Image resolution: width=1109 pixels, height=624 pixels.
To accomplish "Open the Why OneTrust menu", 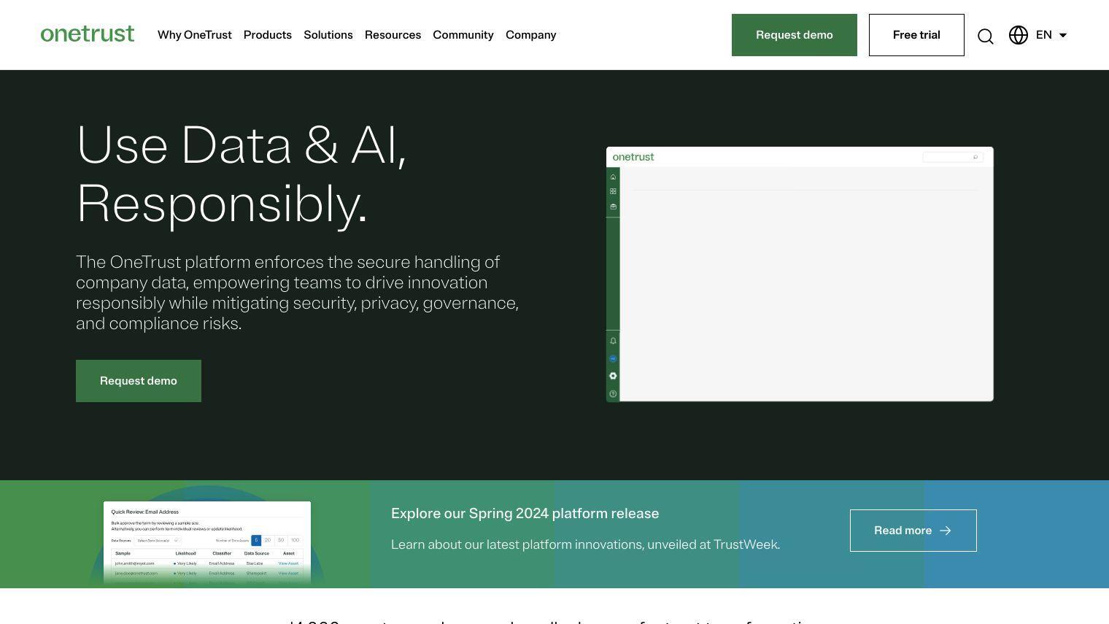I will (x=195, y=35).
